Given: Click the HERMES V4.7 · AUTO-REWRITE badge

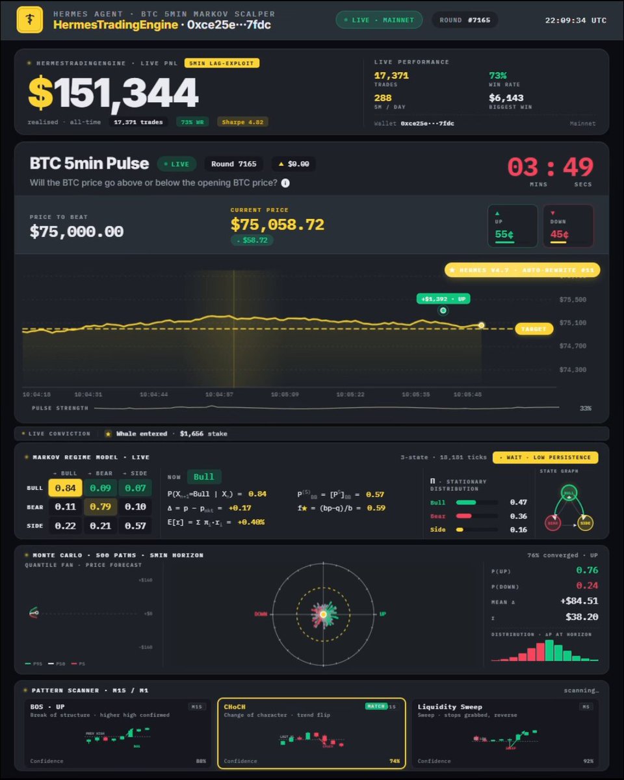Looking at the screenshot, I should pyautogui.click(x=523, y=270).
